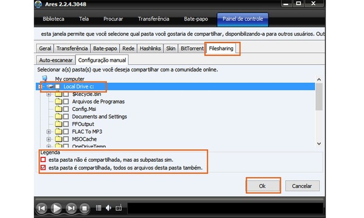Skip to previous track icon
The height and width of the screenshot is (218, 364).
[x=42, y=208]
